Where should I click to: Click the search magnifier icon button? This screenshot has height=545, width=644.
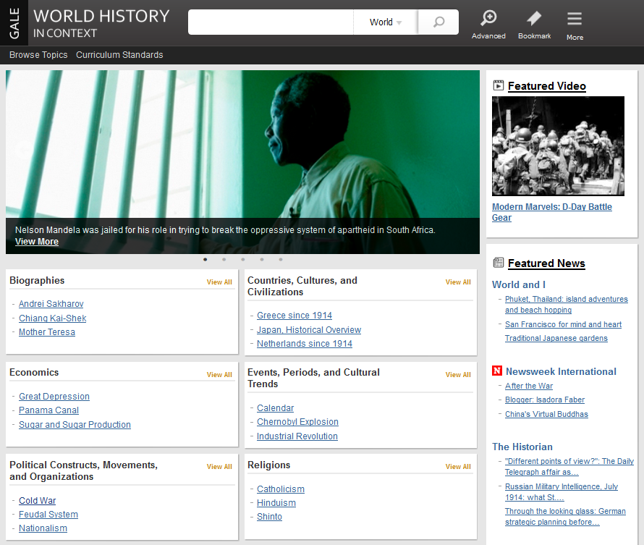click(x=438, y=22)
